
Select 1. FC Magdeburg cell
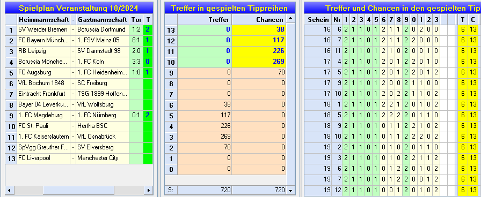coord(43,115)
